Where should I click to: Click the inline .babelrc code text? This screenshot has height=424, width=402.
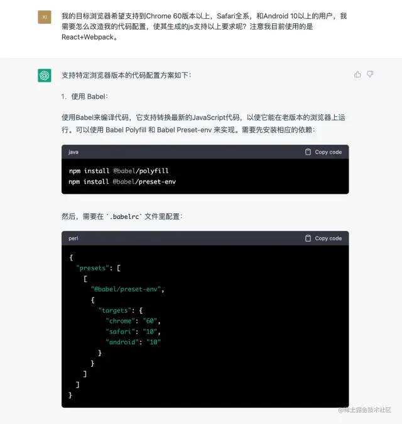[124, 216]
